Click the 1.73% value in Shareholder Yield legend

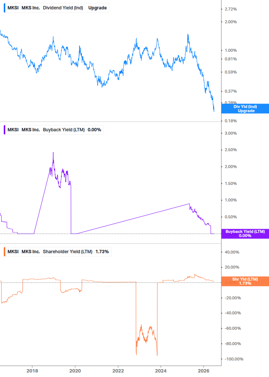click(x=102, y=252)
